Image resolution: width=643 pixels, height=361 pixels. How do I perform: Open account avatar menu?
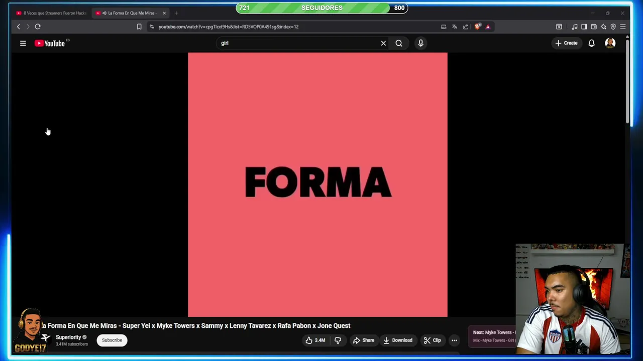click(x=610, y=43)
